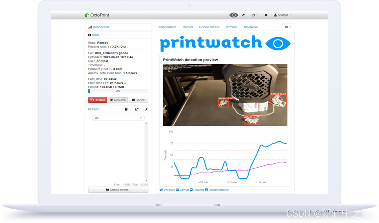Refresh the file list with refresh icon
379x223 pixels.
click(137, 109)
